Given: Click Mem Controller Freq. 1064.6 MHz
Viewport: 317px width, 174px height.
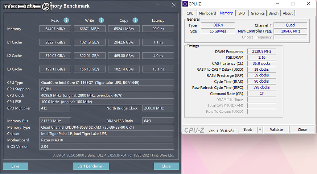Looking at the screenshot, I should [290, 31].
